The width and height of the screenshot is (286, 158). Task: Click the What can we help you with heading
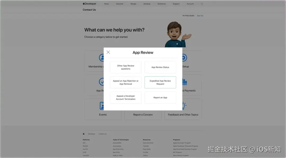[114, 30]
